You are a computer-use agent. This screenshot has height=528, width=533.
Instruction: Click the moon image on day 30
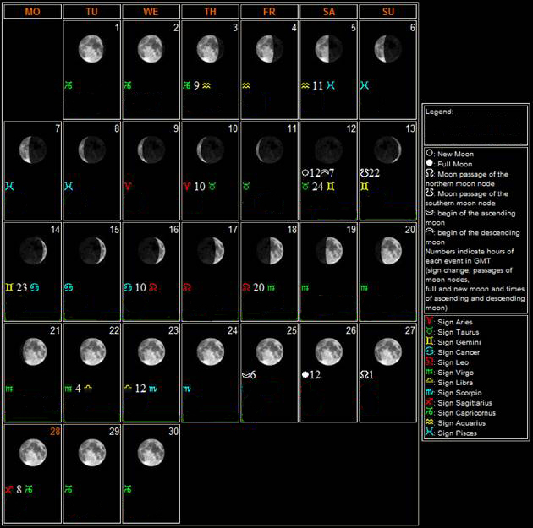pyautogui.click(x=151, y=452)
